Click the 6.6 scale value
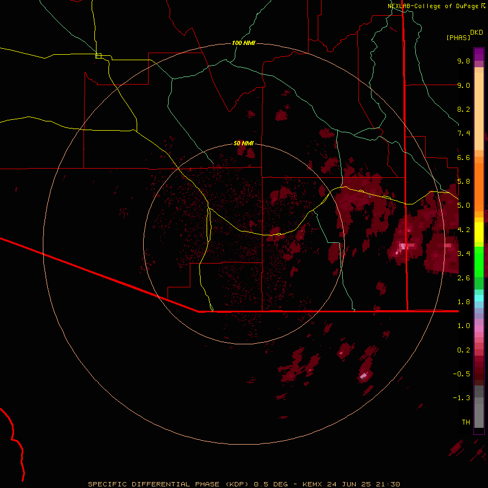 464,157
